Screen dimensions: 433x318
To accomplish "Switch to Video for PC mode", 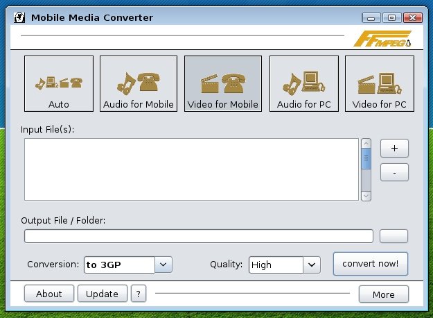I will tap(380, 83).
